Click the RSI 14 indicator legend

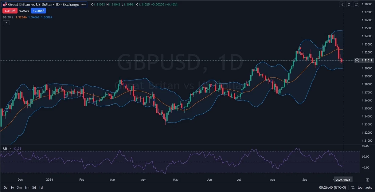[x=7, y=149]
